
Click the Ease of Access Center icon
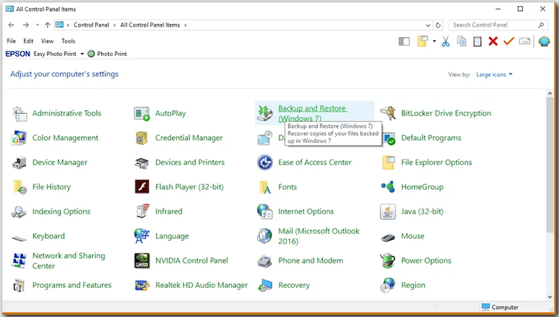(x=265, y=163)
